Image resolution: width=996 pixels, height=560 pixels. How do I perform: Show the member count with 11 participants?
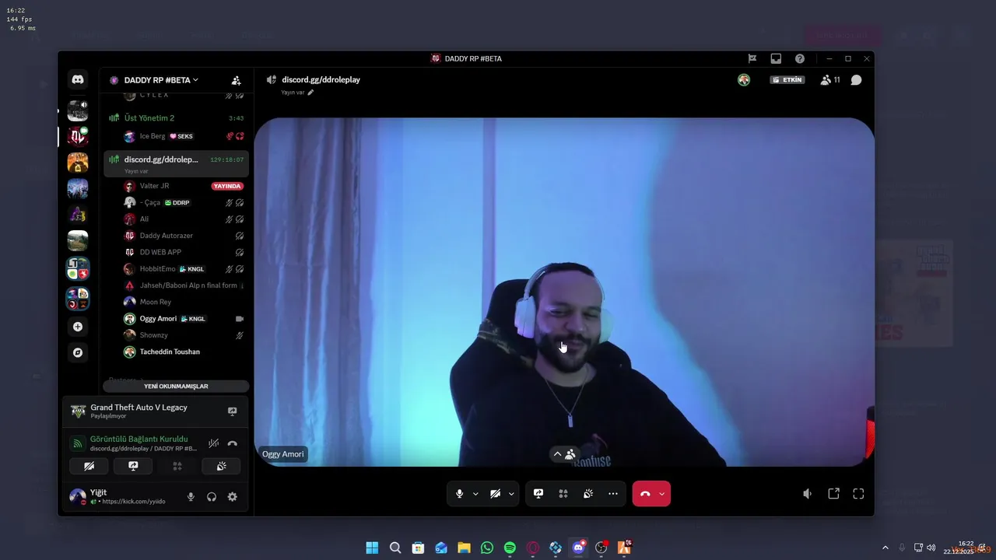(830, 80)
